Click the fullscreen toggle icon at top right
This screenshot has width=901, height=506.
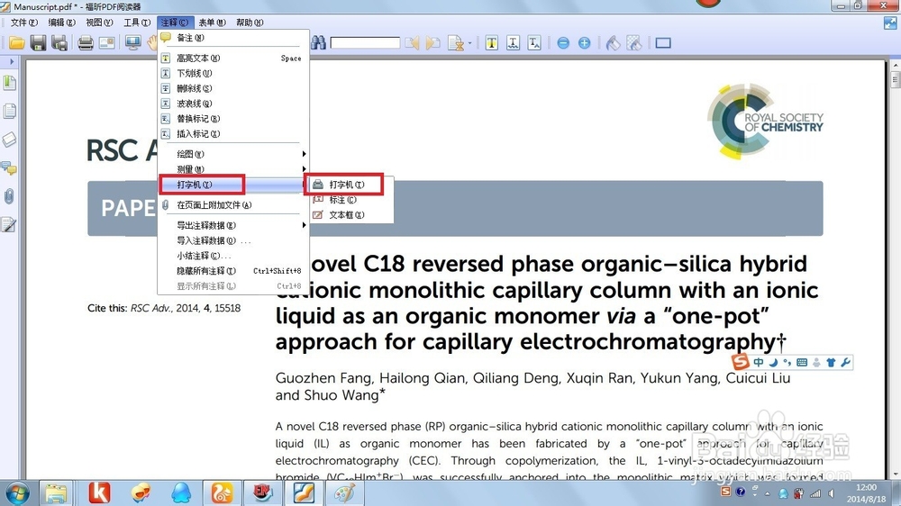[x=890, y=23]
